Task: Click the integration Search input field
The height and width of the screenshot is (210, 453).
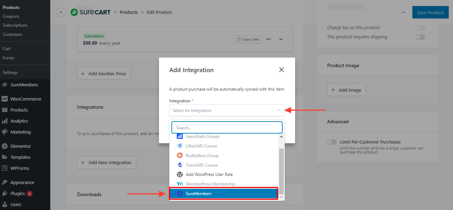Action: point(227,128)
